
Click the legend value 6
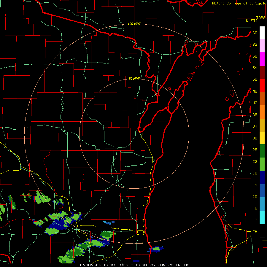coord(256,208)
